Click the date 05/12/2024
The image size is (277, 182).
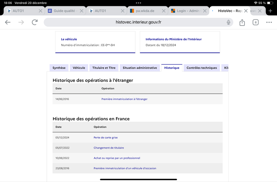(x=62, y=138)
